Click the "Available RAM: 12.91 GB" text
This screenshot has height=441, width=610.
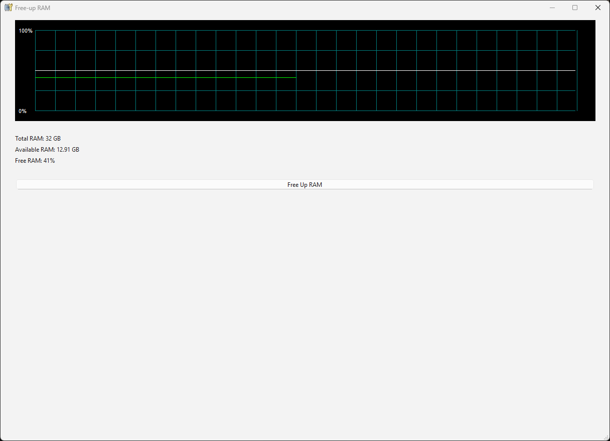[47, 150]
